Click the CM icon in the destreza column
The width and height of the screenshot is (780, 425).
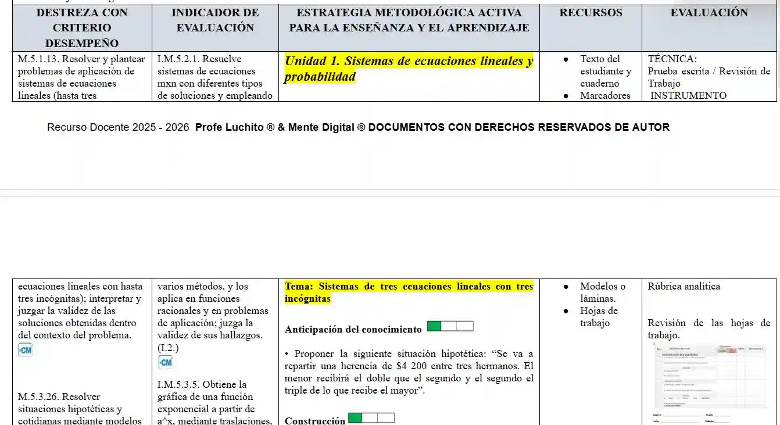tap(26, 349)
